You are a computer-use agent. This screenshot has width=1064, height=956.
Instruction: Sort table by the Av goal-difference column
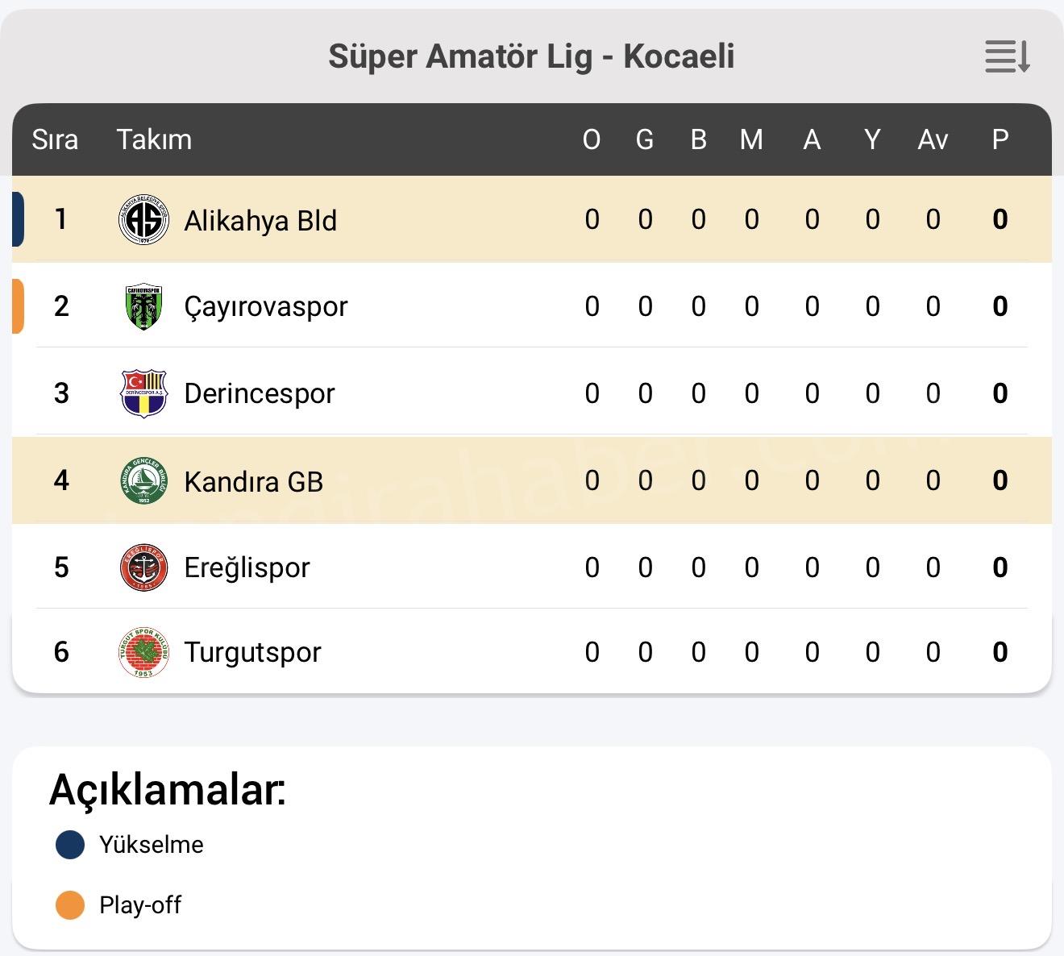(x=933, y=140)
